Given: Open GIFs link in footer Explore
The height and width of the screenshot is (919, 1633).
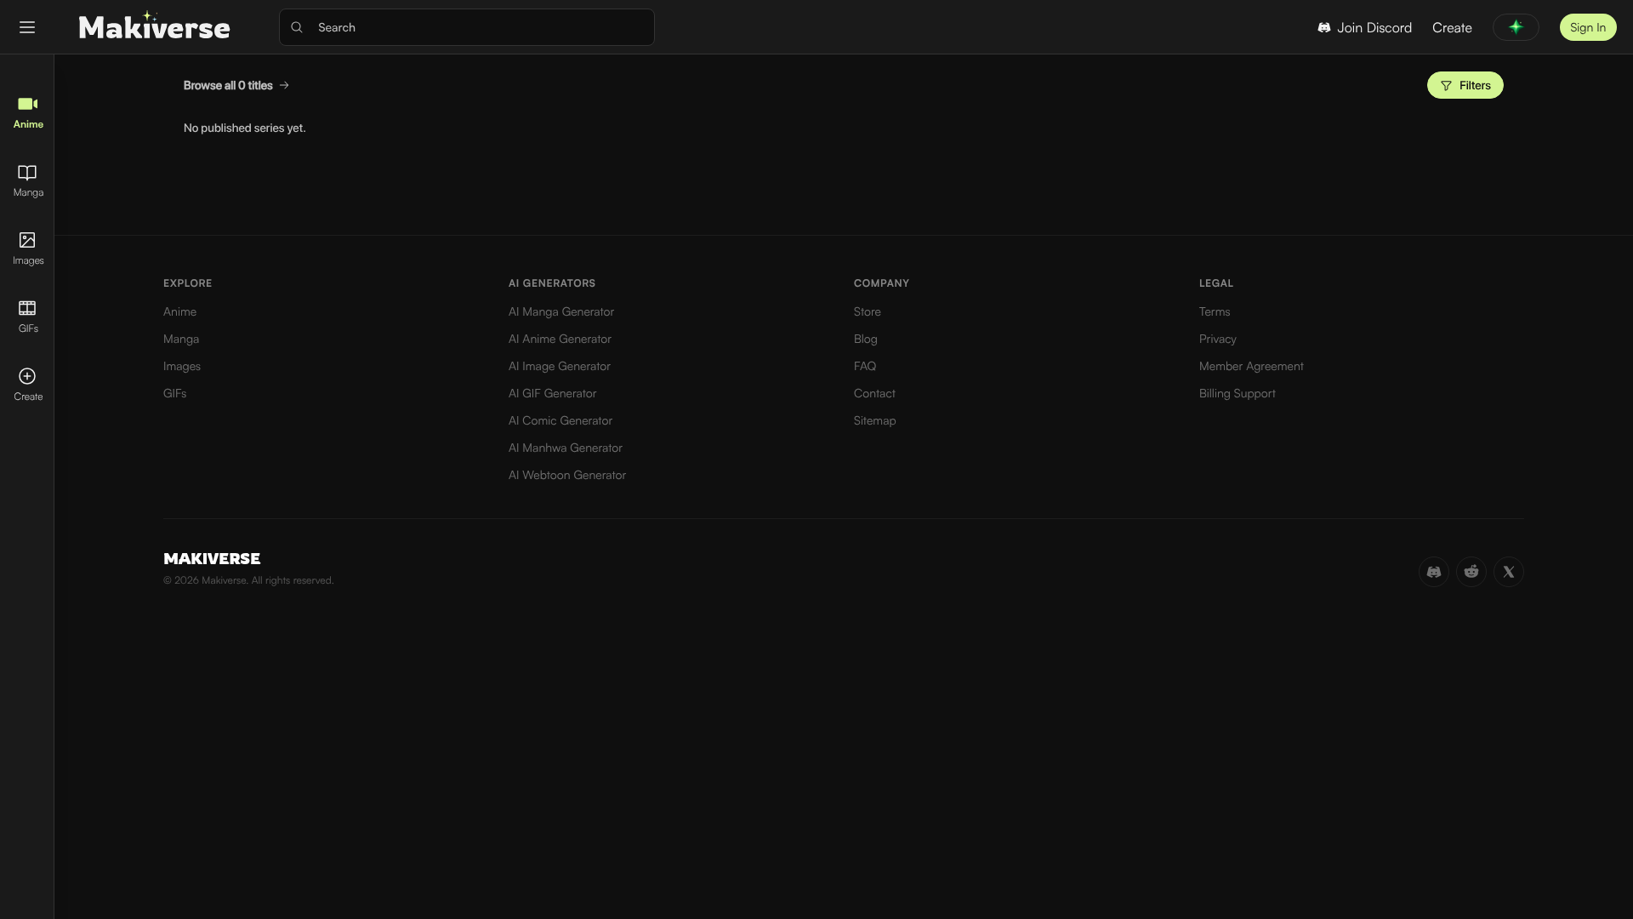Looking at the screenshot, I should (174, 393).
